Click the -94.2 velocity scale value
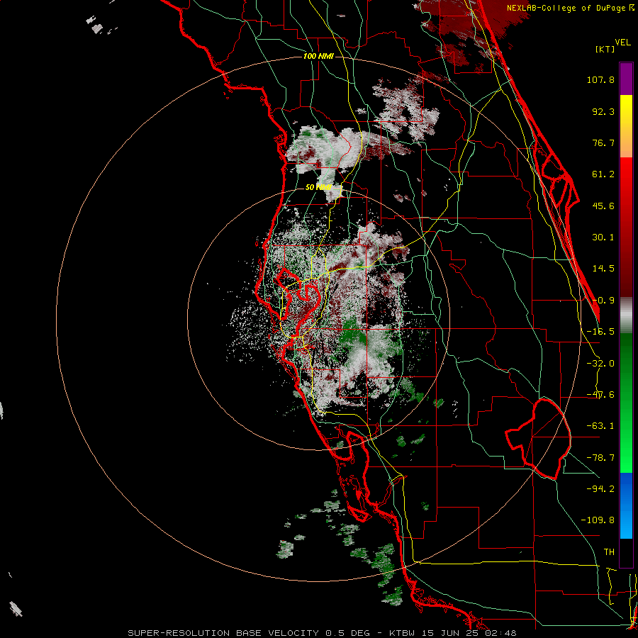This screenshot has width=638, height=638. pos(600,488)
